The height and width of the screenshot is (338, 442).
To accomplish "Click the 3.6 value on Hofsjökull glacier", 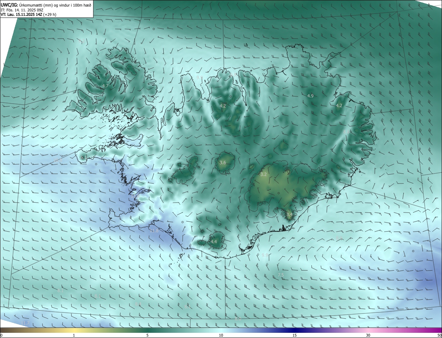I will tap(223, 162).
